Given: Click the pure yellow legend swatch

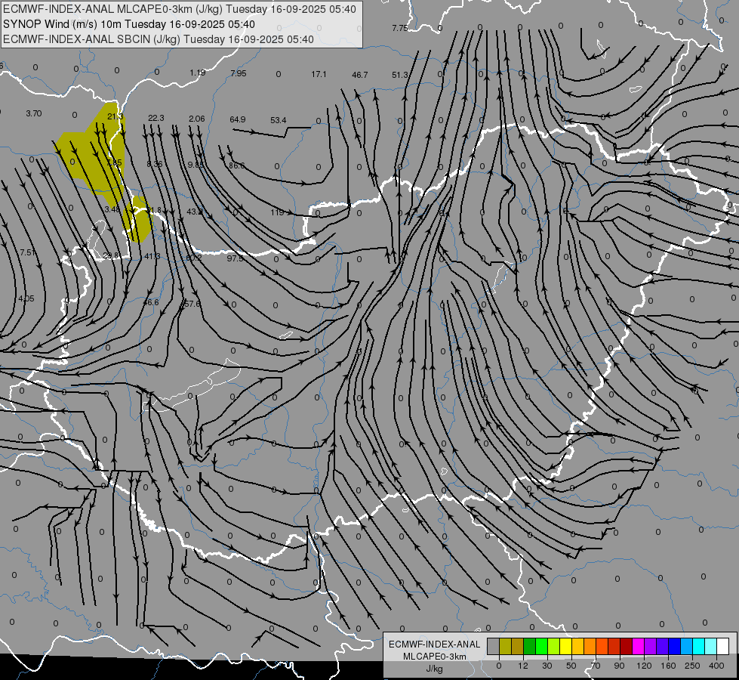Looking at the screenshot, I should [565, 646].
